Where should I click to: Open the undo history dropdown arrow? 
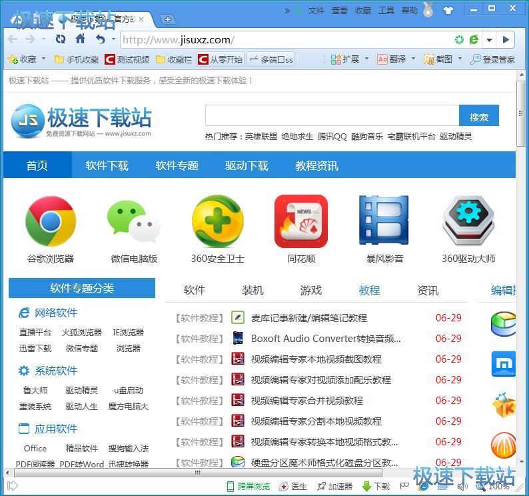114,39
